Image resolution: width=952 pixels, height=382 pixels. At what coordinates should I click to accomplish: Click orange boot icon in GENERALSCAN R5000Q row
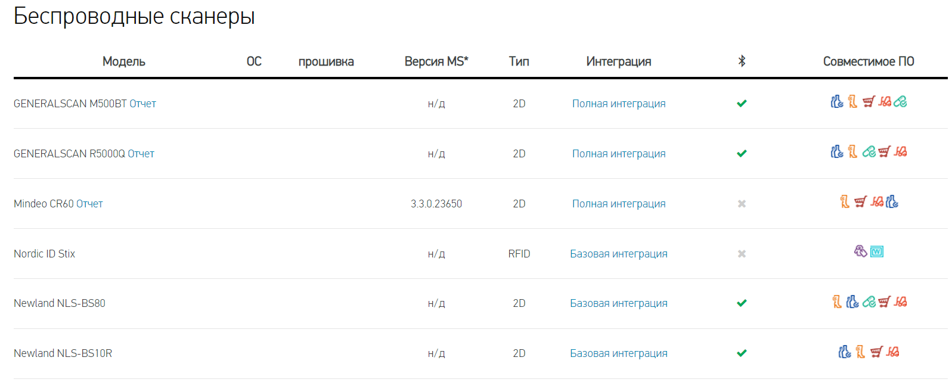pyautogui.click(x=853, y=152)
